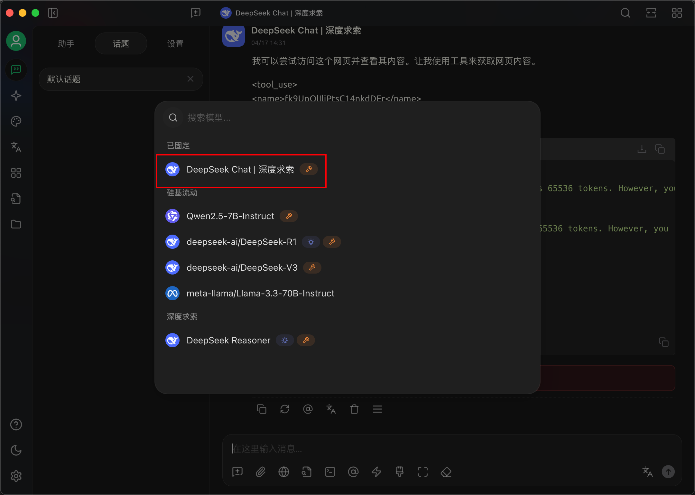Click the message input field
The image size is (695, 495).
(x=452, y=448)
